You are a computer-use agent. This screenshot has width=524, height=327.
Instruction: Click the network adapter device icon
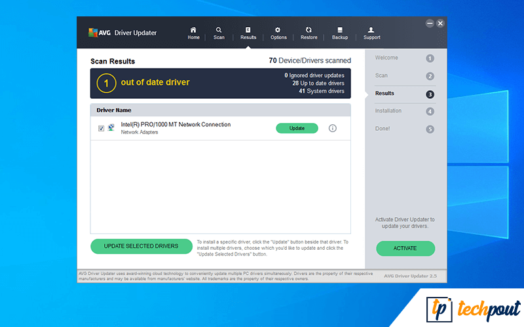pyautogui.click(x=111, y=128)
